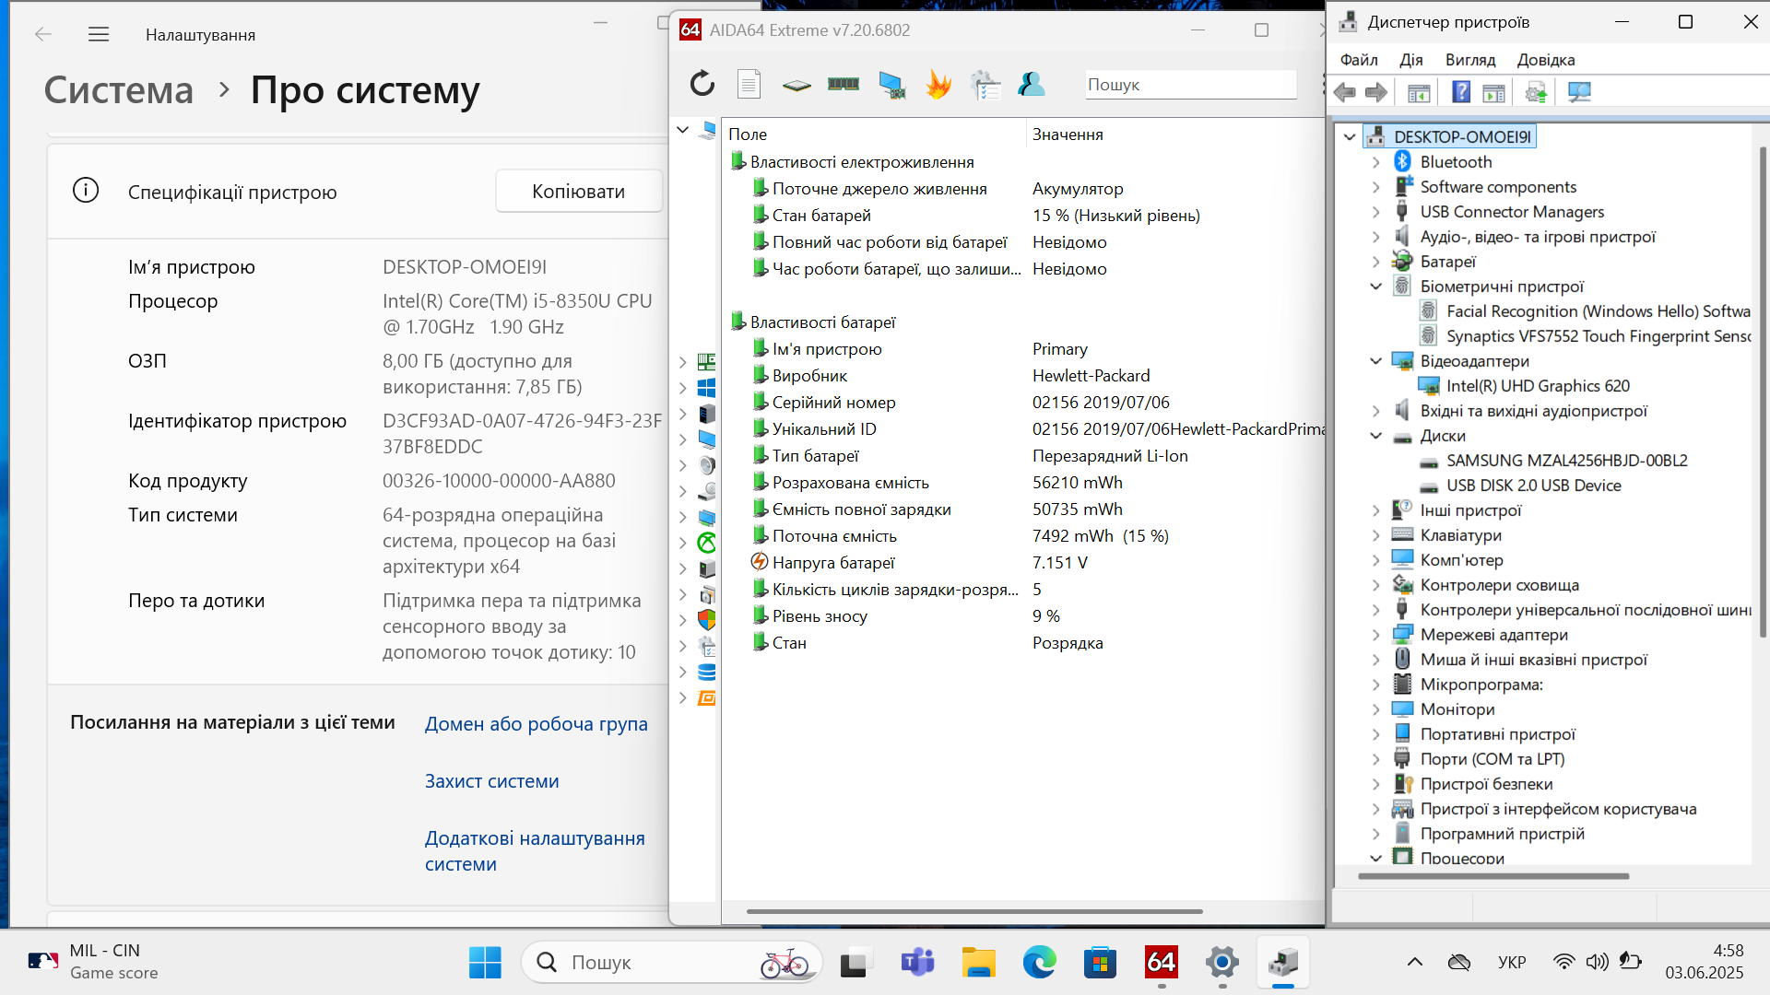
Task: Click AIDA64 motherboard chip toolbar icon
Action: [x=796, y=85]
